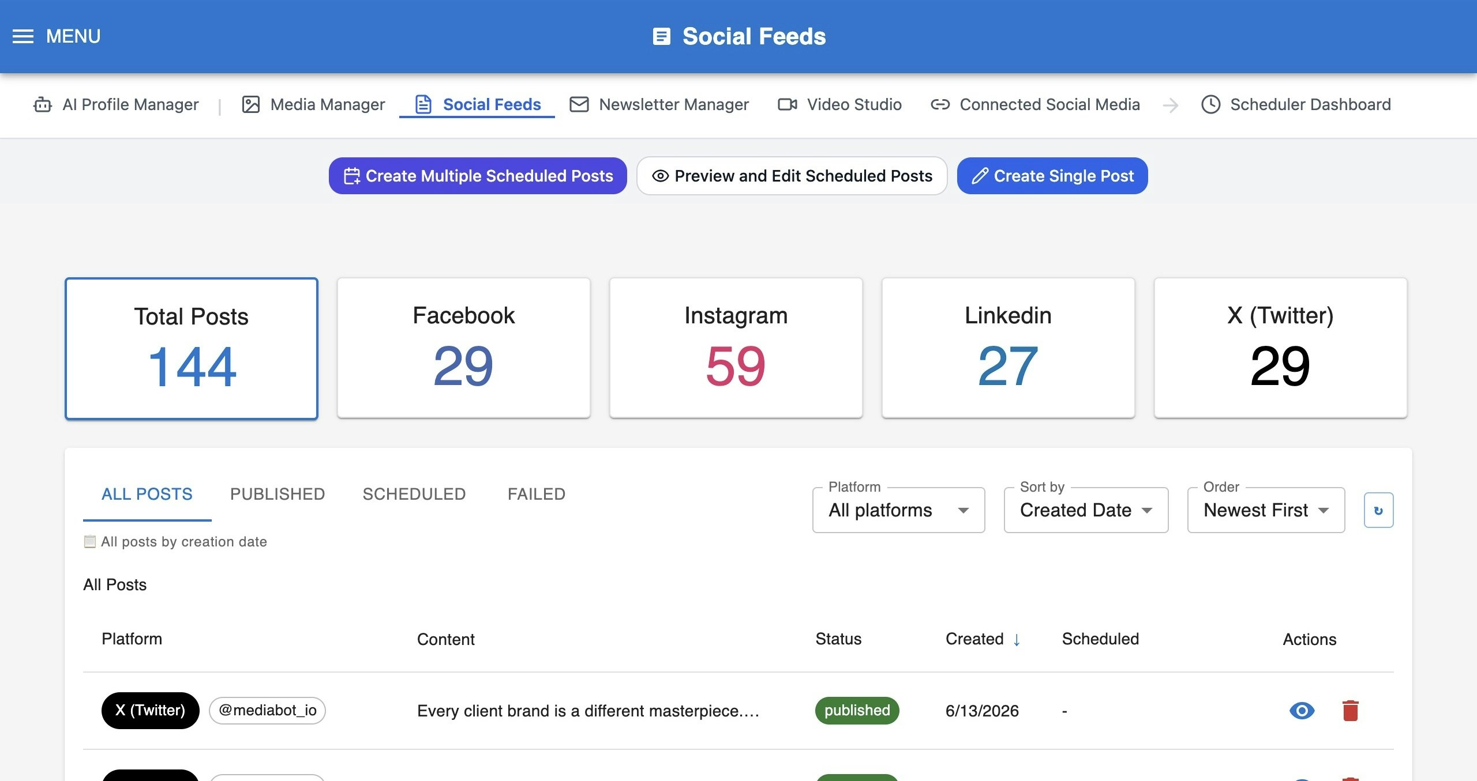Image resolution: width=1477 pixels, height=781 pixels.
Task: Select the Linkedin posts card
Action: 1009,348
